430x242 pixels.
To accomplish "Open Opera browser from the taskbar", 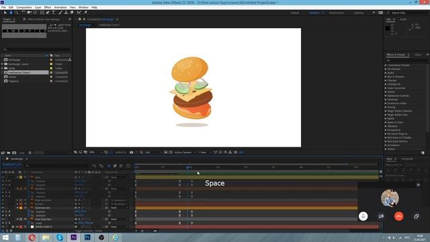I will pyautogui.click(x=32, y=237).
